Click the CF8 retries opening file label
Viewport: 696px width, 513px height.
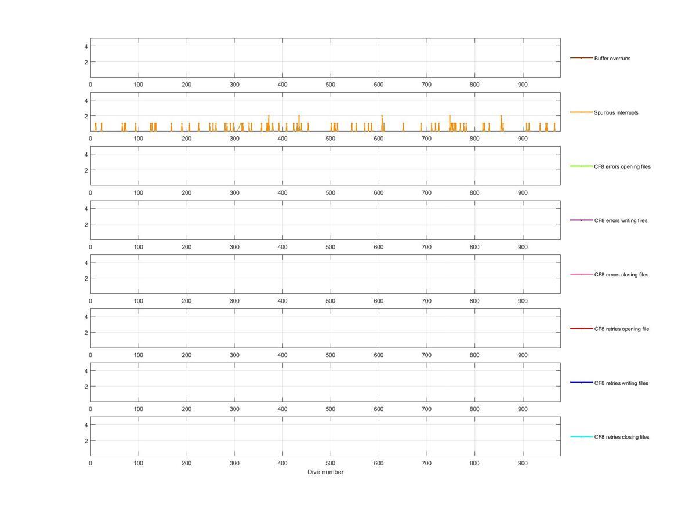click(x=622, y=329)
